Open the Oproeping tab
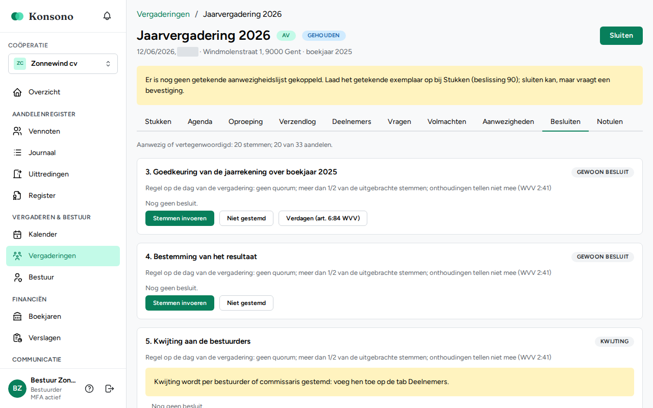This screenshot has width=653, height=408. [x=245, y=122]
